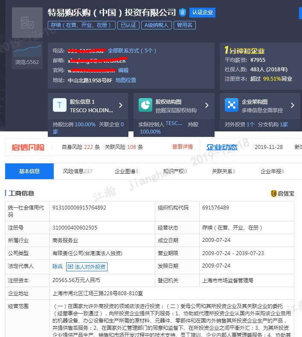The width and height of the screenshot is (302, 337).
Task: Click the blue enterprise verification shield icon
Action: pos(183,12)
